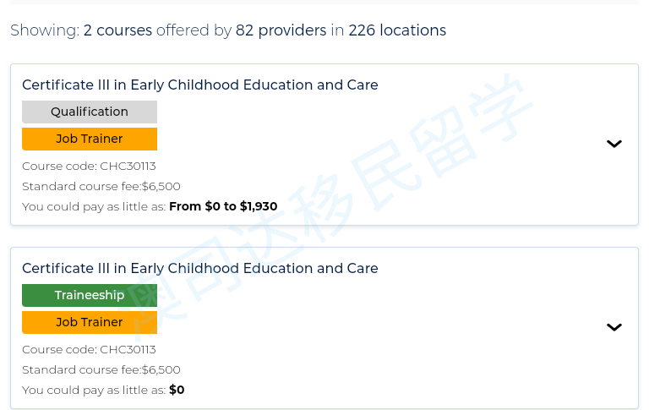Click the '2 courses' count text
Screen dimensions: 649x410
tap(117, 30)
